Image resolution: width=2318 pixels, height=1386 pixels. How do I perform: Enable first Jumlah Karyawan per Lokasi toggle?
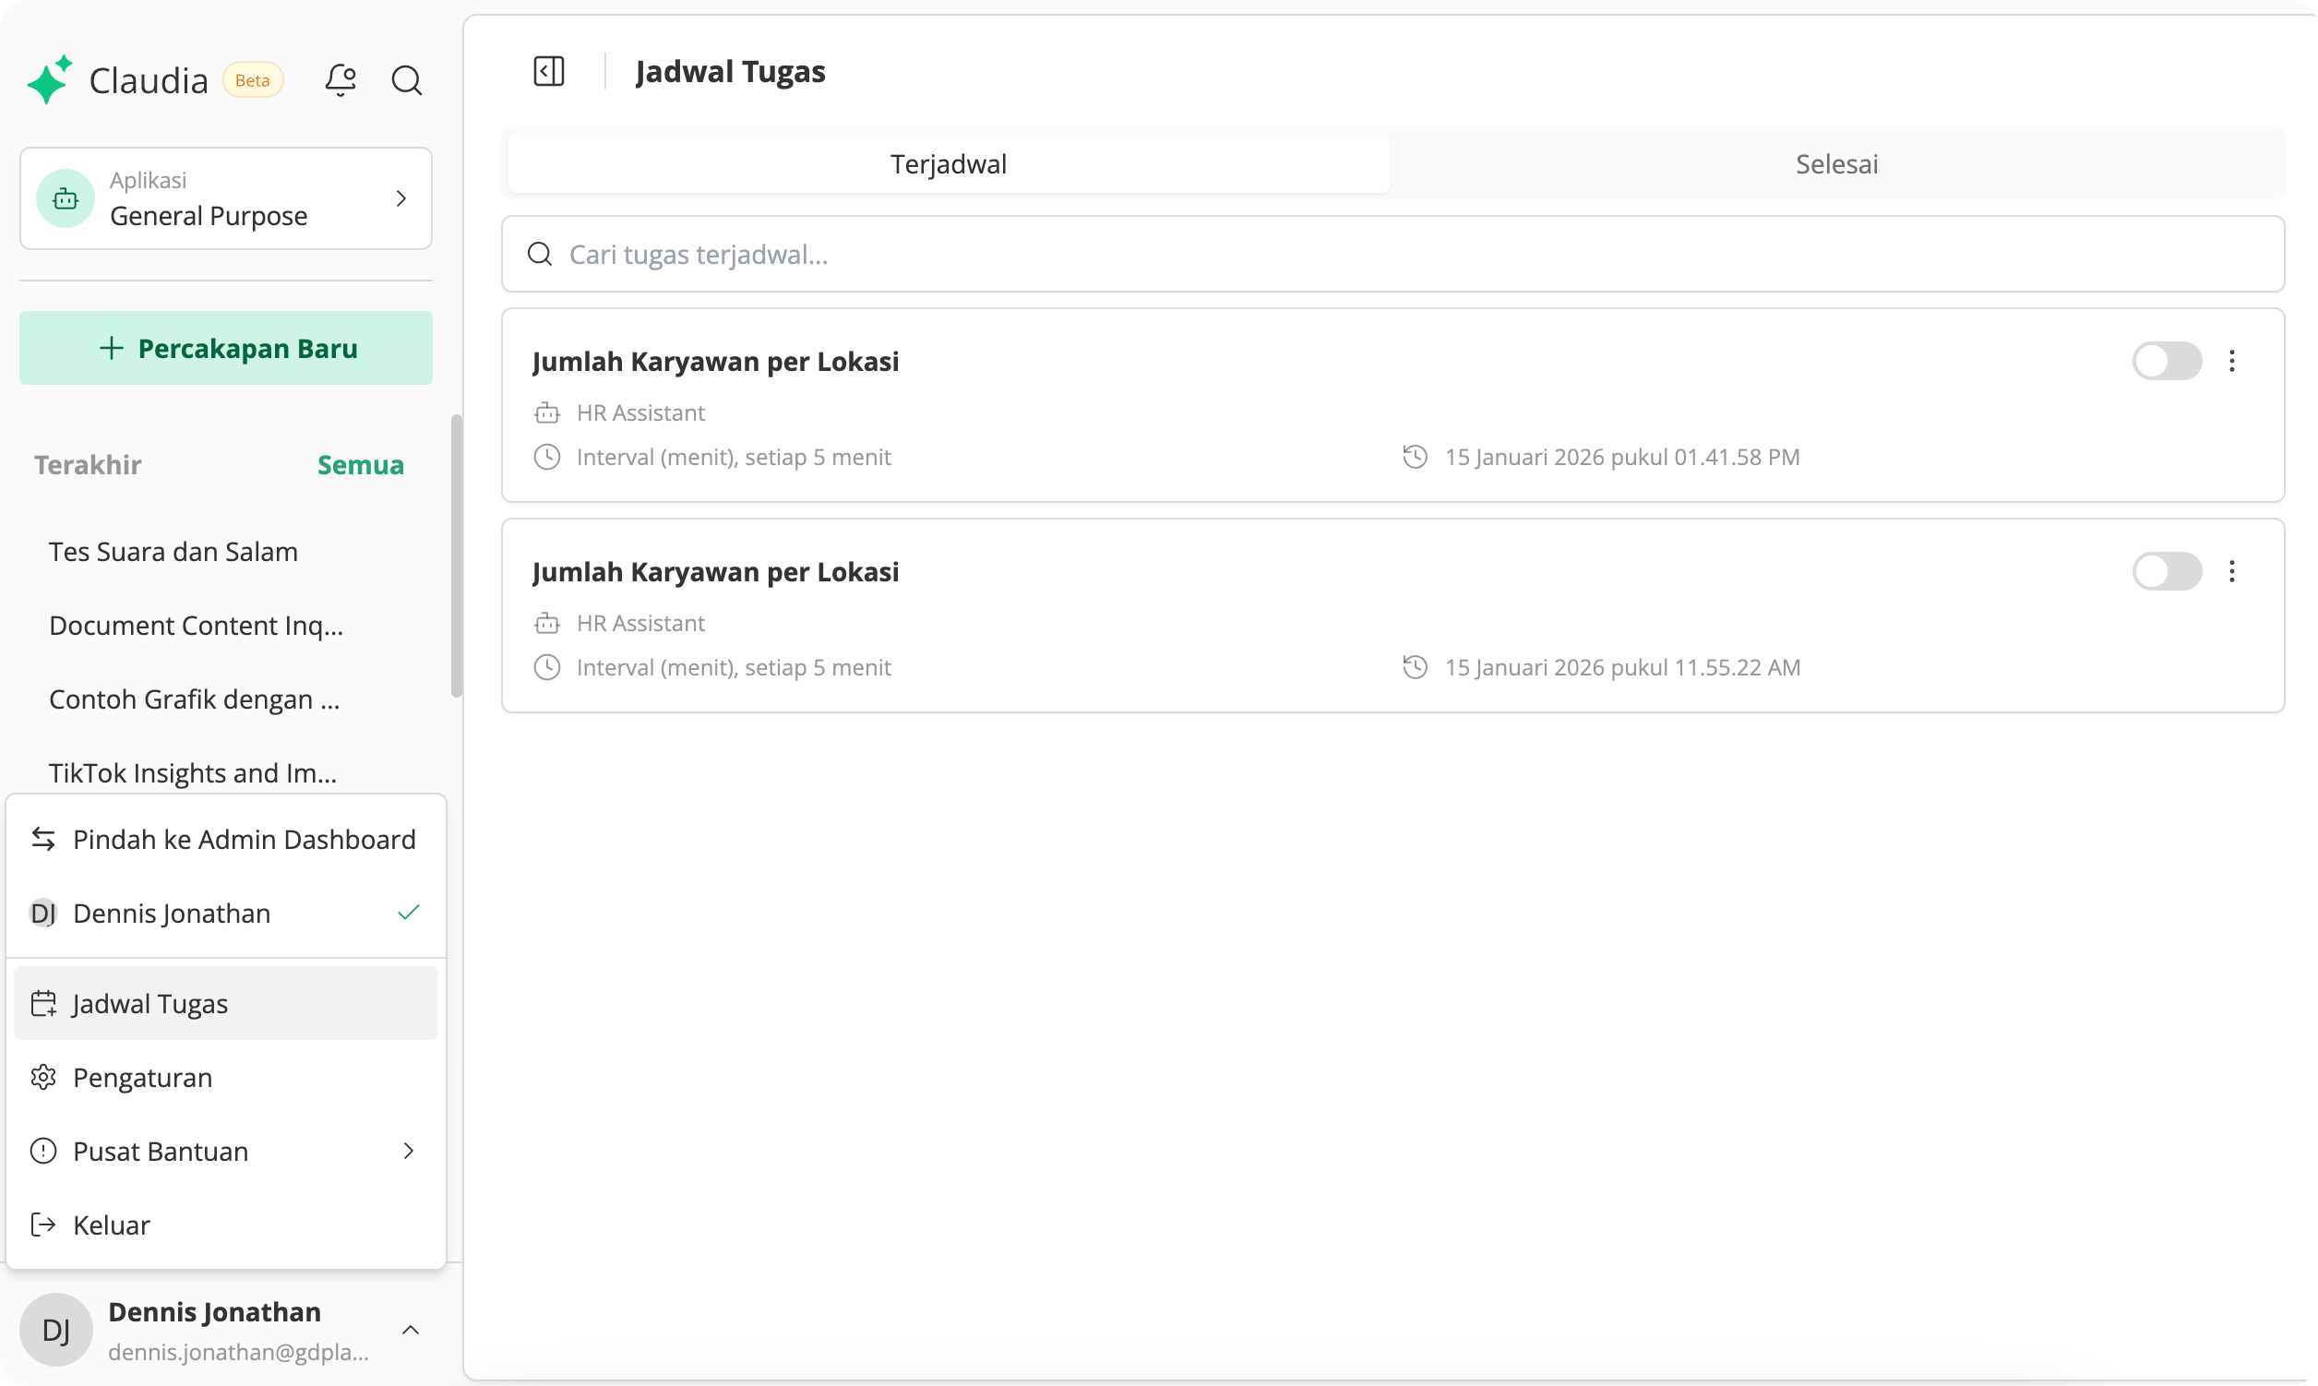click(2166, 362)
